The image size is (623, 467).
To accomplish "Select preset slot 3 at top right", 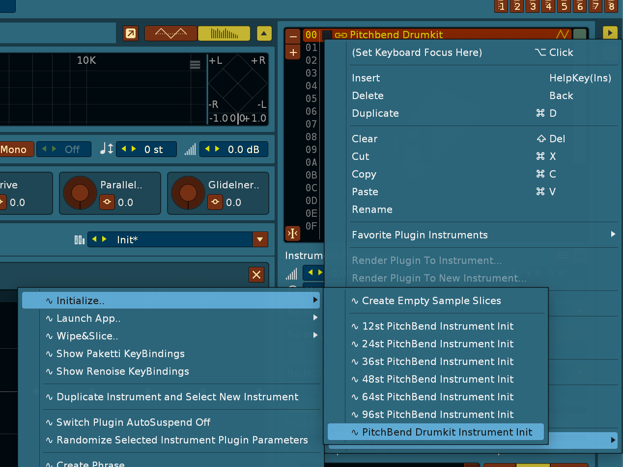I will tap(533, 6).
